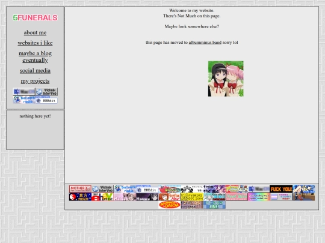Viewport: 325px width, 243px height.
Task: Click the two anime girls image
Action: point(226,79)
